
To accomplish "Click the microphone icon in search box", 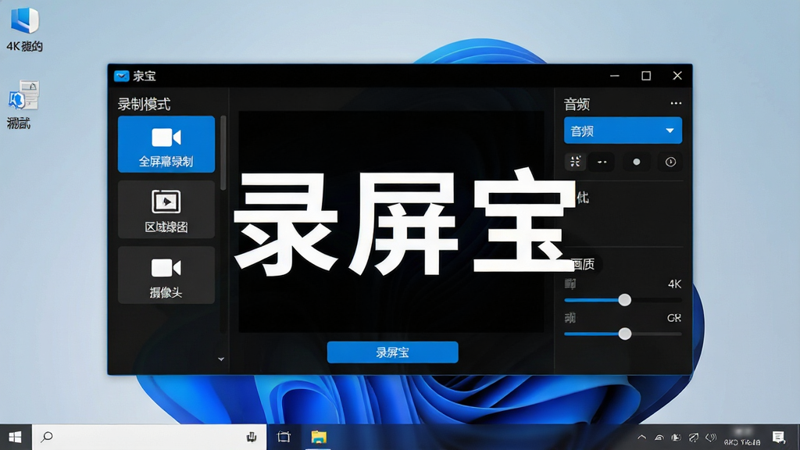I will [251, 437].
